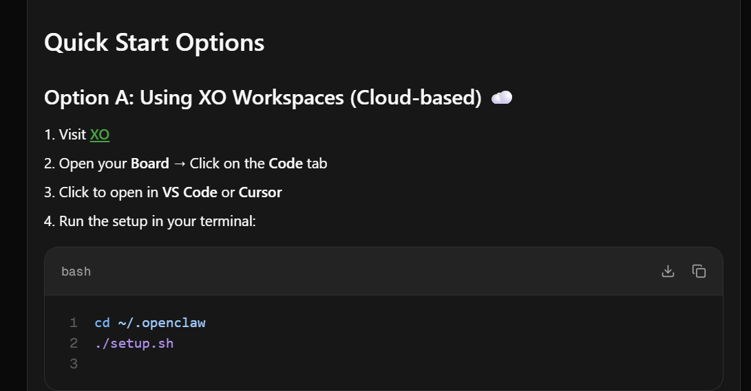Click the arrow symbol in step 2
The height and width of the screenshot is (391, 751).
pyautogui.click(x=179, y=164)
